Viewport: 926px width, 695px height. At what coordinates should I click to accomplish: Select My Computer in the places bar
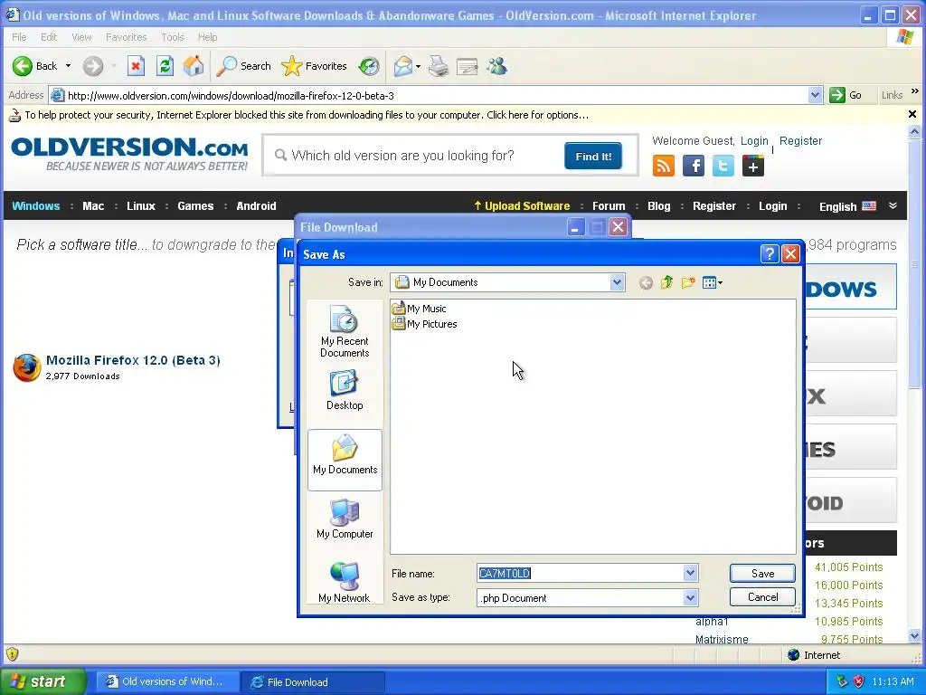pos(345,519)
